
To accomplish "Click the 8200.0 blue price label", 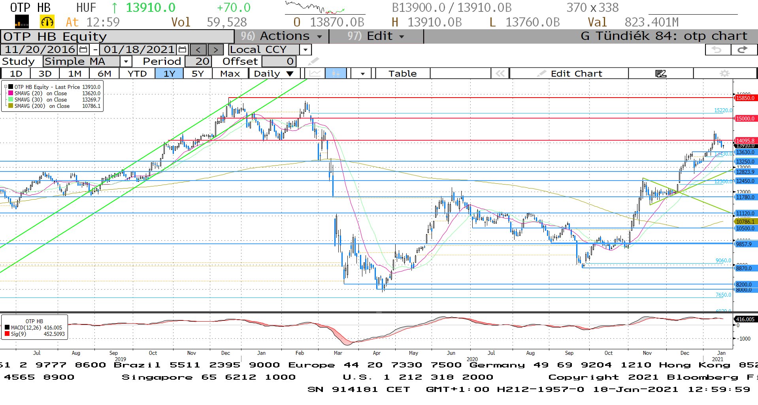I will pos(745,284).
